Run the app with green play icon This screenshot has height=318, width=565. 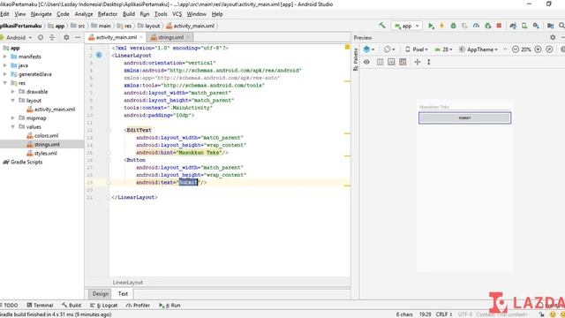point(431,26)
